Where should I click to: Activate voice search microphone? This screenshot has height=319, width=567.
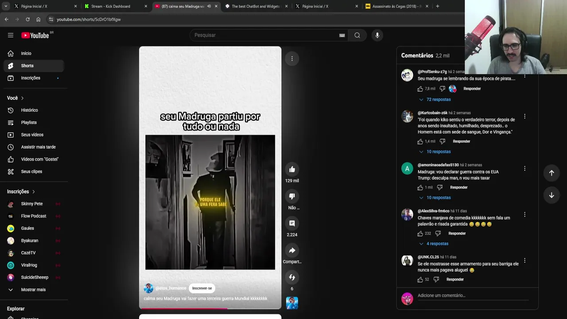[377, 35]
